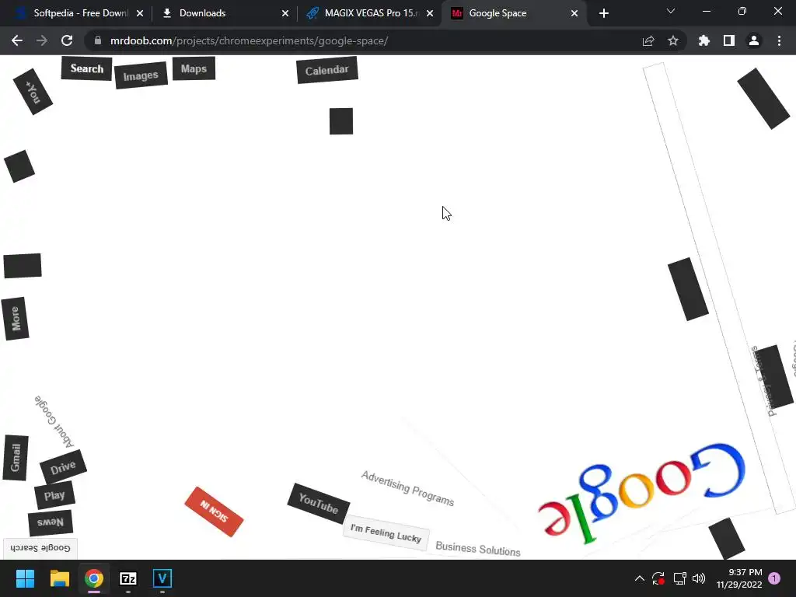Open the rotated About Google link
796x597 pixels.
[x=54, y=421]
